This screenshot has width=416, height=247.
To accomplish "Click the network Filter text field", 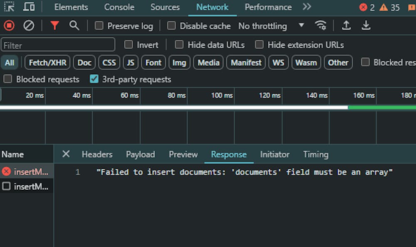I will point(58,45).
